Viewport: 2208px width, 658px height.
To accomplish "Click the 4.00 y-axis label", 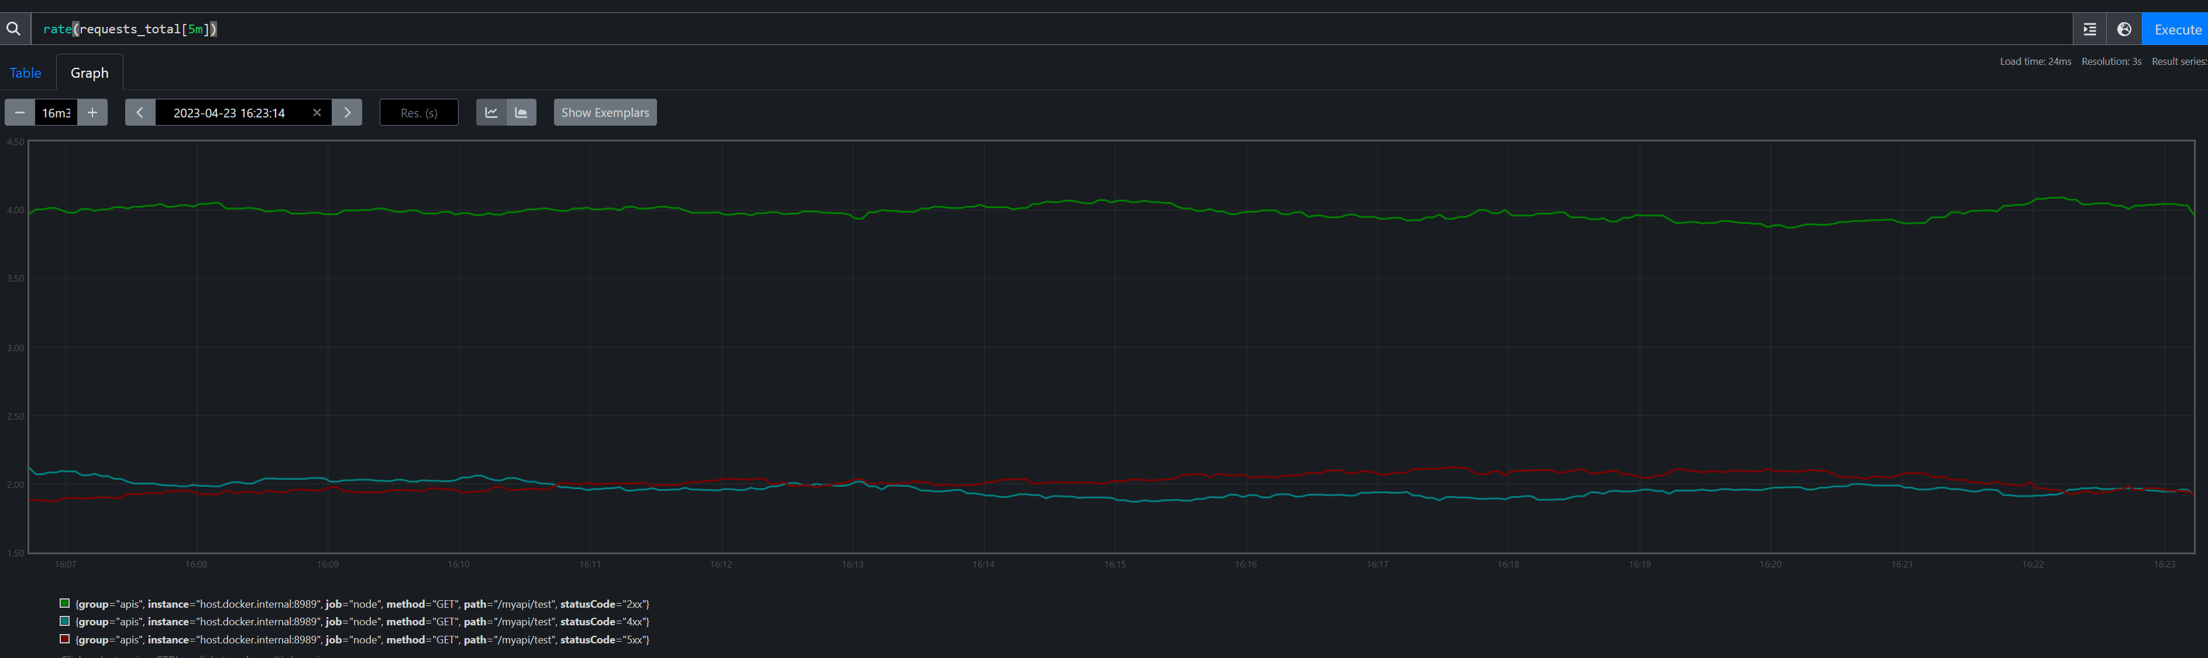I will [15, 210].
